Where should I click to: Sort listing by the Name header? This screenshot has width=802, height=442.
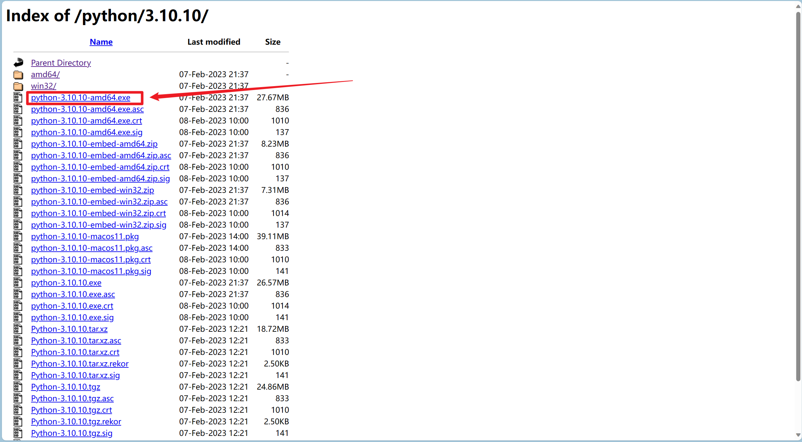click(x=101, y=42)
